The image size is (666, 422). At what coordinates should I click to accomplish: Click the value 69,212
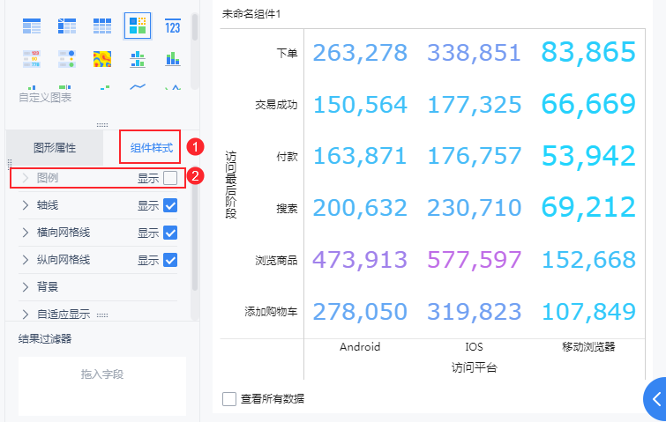click(x=588, y=208)
